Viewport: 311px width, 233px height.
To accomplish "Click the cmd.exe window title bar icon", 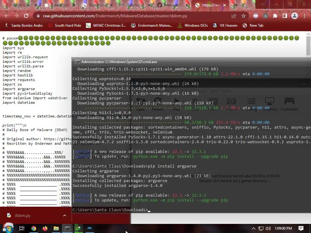I will (77, 62).
